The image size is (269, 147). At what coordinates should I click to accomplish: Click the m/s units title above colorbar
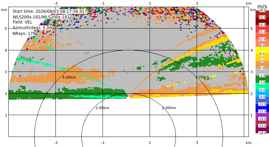[x=262, y=6]
